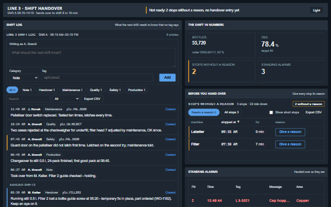
Task: Give a reason for the Filler stop
Action: pyautogui.click(x=290, y=144)
